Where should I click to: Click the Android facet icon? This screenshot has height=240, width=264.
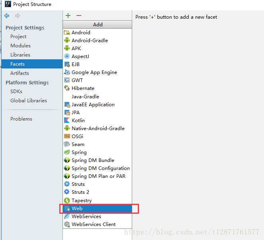67,33
